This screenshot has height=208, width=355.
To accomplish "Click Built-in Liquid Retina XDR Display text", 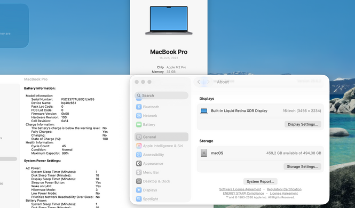I will click(239, 111).
